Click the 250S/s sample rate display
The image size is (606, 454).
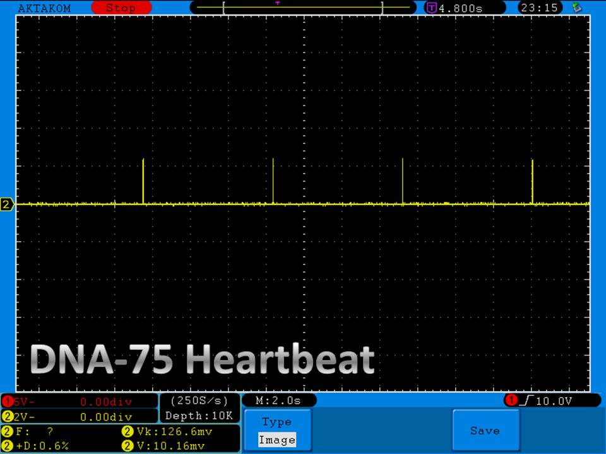(x=199, y=400)
